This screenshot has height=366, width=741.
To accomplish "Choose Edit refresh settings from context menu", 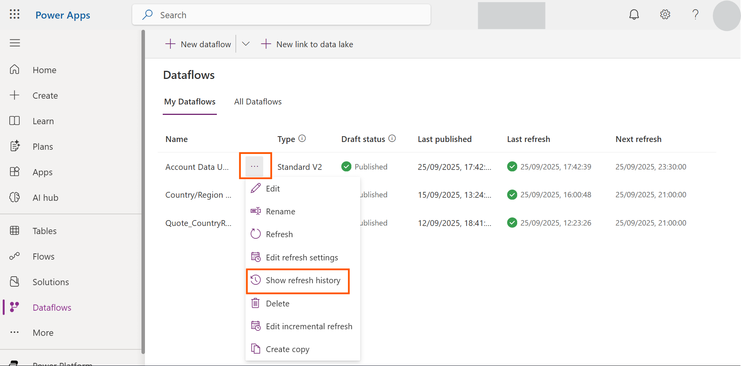I will (302, 258).
